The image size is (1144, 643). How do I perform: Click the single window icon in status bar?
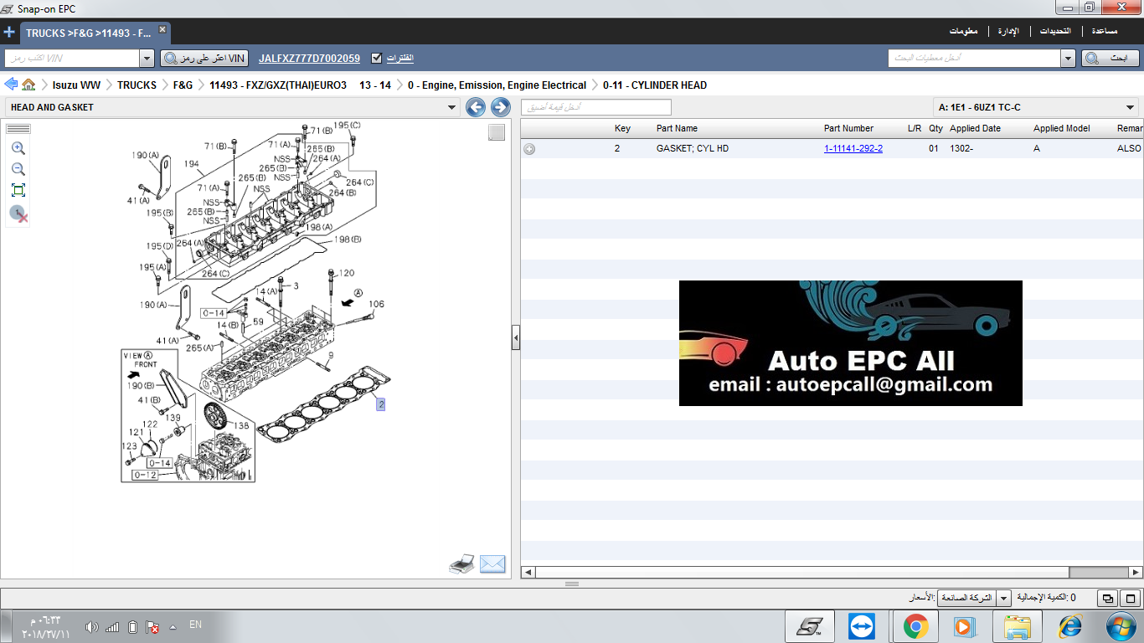point(1131,599)
